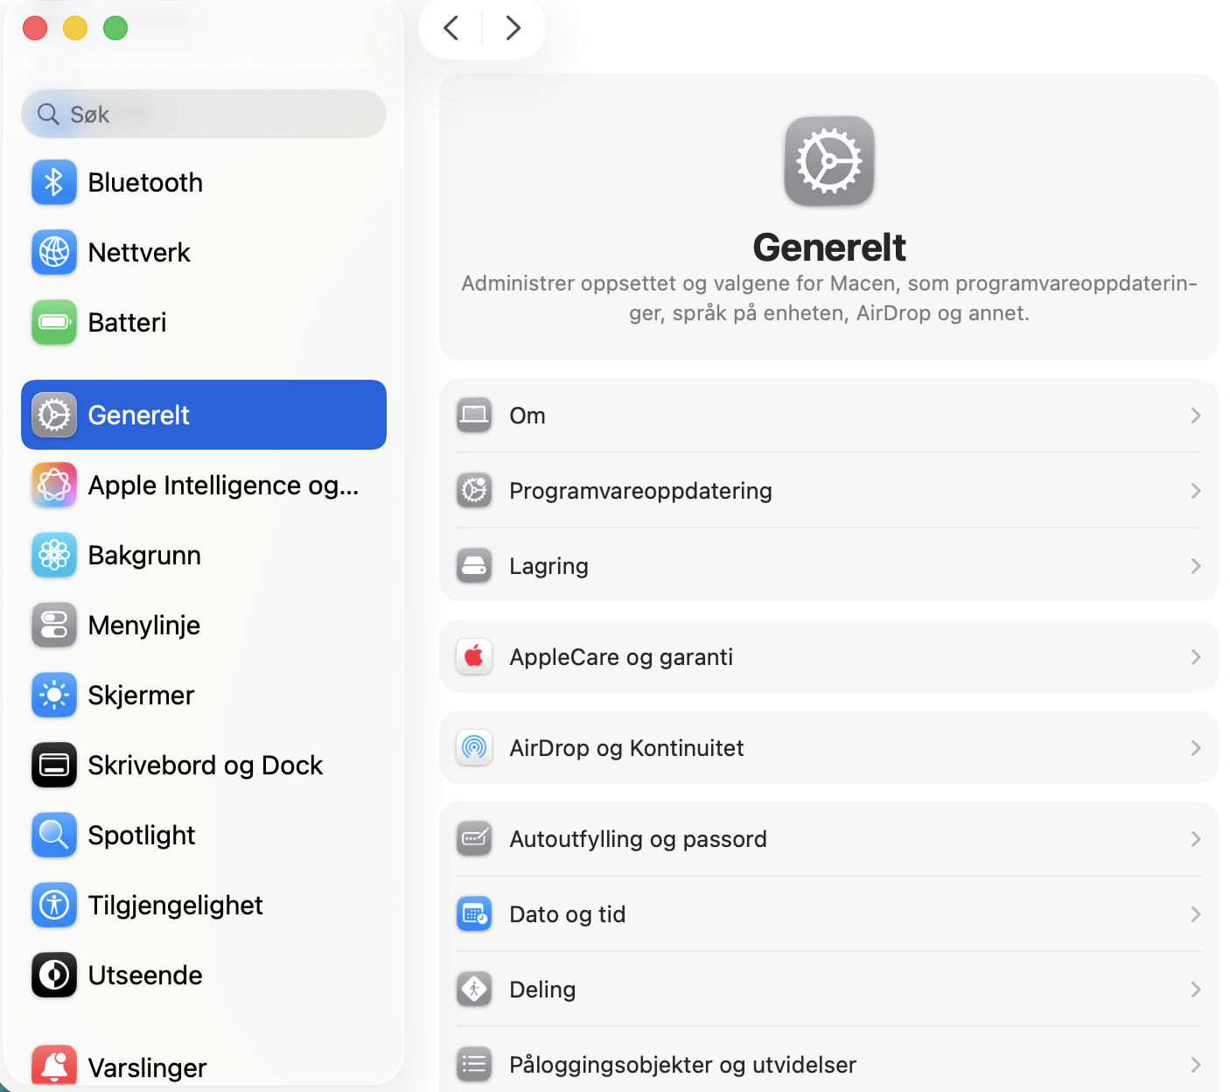Select Menylinje label in sidebar
The width and height of the screenshot is (1230, 1092).
click(x=144, y=626)
